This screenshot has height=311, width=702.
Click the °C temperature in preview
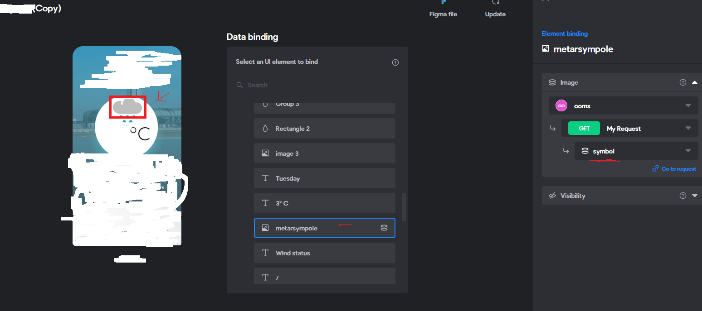coord(140,133)
